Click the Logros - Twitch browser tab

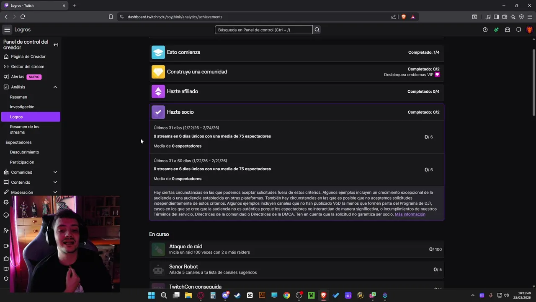click(34, 5)
